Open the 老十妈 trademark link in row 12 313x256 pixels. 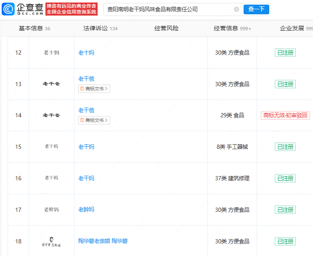pos(86,53)
